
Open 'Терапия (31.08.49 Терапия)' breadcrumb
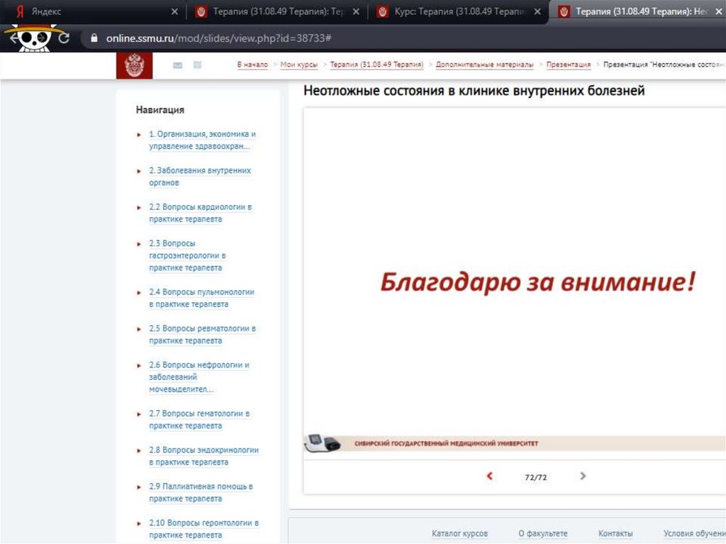pos(376,65)
